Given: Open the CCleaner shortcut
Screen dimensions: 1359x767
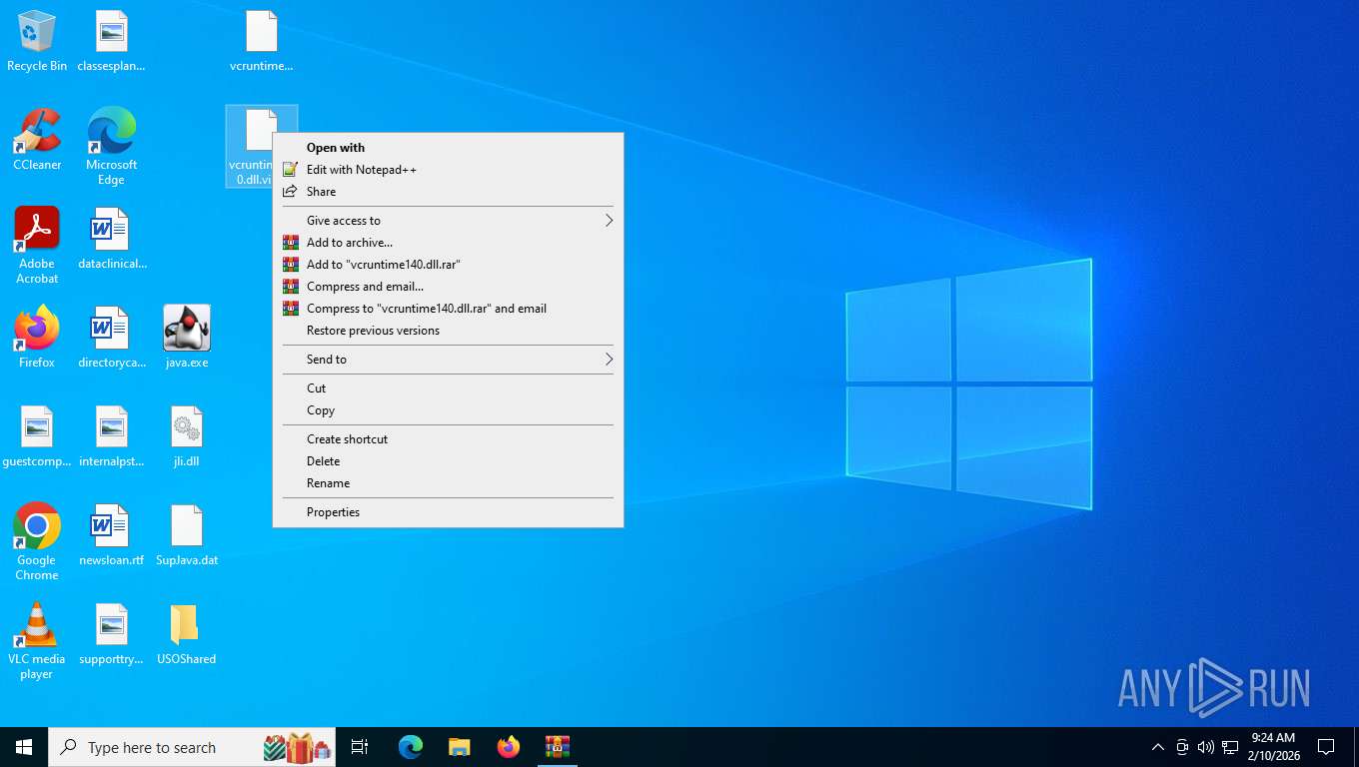Looking at the screenshot, I should 37,140.
